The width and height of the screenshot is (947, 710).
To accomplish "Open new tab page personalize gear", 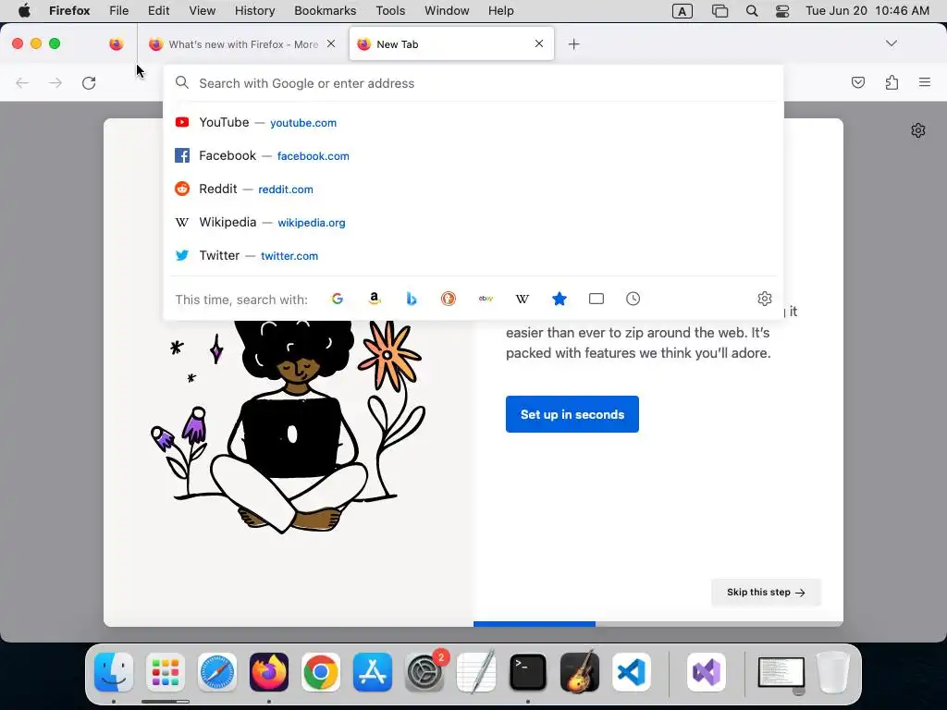I will pos(918,130).
